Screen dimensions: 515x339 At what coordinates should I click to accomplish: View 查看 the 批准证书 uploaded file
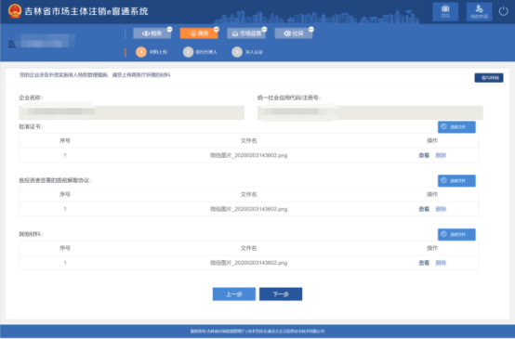(x=424, y=155)
